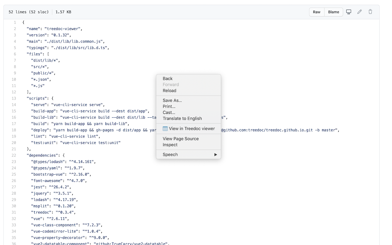Image resolution: width=392 pixels, height=245 pixels.
Task: Click the "scripts" key
Action: (36, 98)
